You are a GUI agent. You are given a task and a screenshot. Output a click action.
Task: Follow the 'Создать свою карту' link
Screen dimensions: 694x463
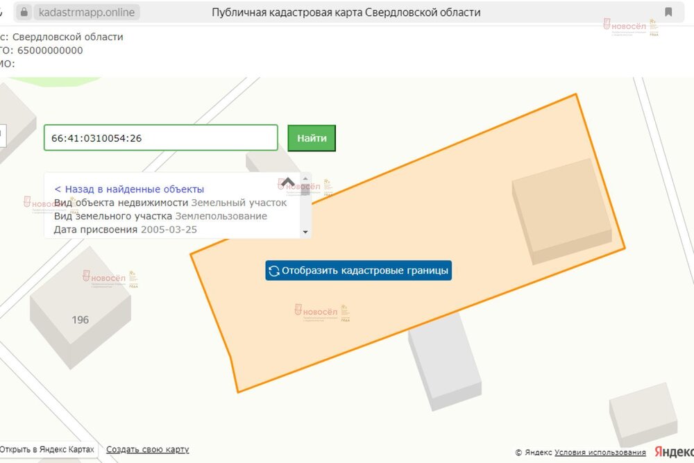coord(146,449)
